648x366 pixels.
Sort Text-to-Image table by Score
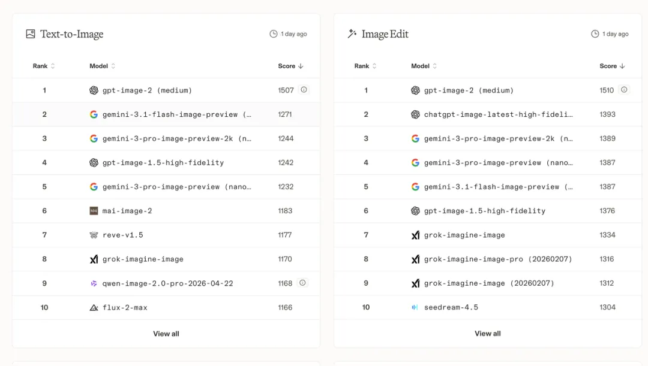coord(290,66)
